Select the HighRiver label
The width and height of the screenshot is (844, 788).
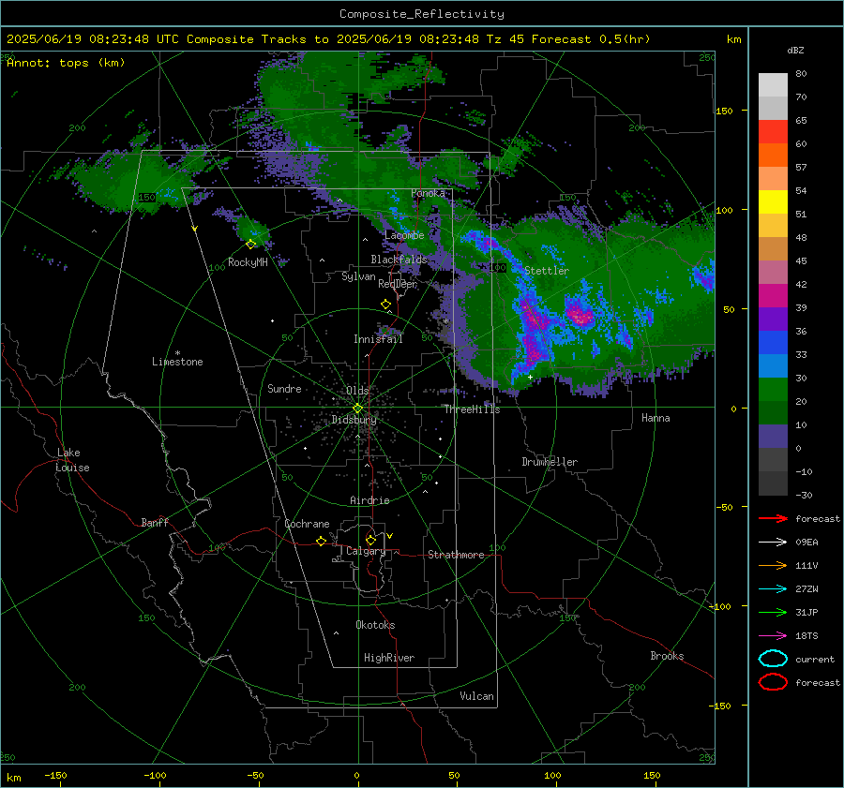(389, 658)
